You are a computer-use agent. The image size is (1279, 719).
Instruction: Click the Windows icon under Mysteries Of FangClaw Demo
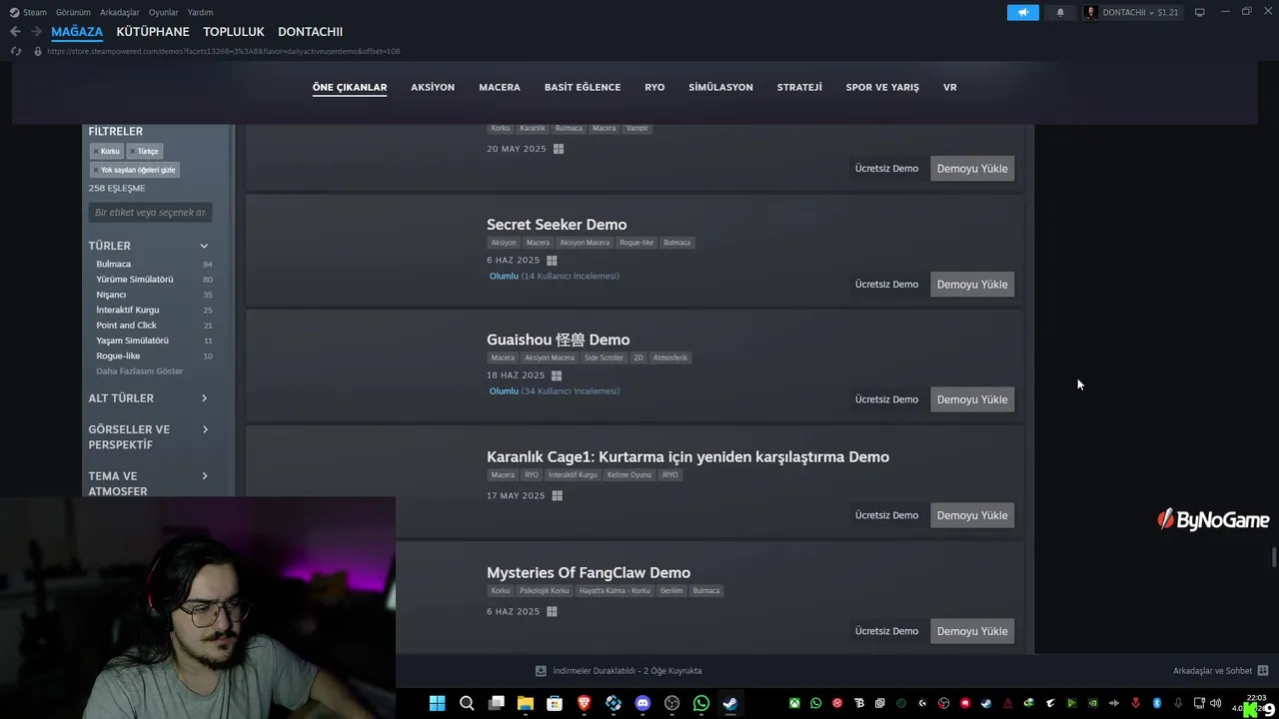552,612
